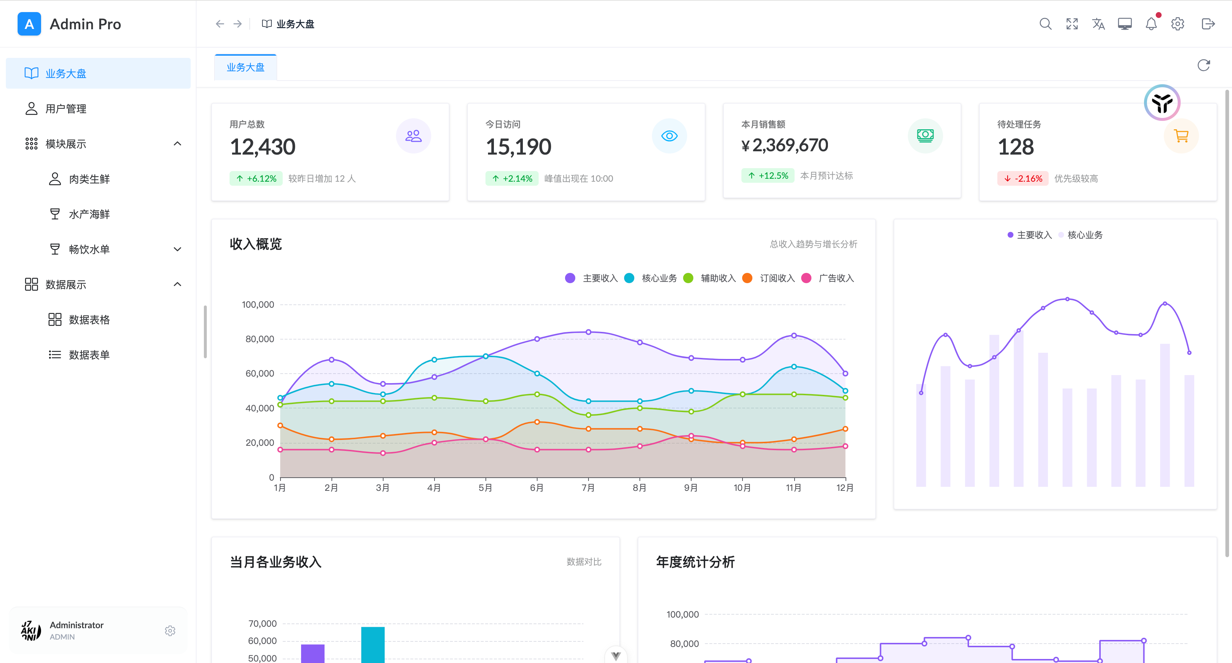Image resolution: width=1232 pixels, height=663 pixels.
Task: Click the eye icon on 今日访问 card
Action: (669, 136)
